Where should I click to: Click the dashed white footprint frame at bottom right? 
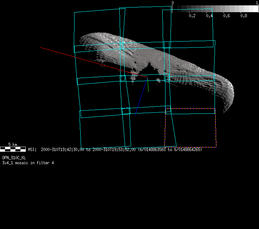coord(190,147)
